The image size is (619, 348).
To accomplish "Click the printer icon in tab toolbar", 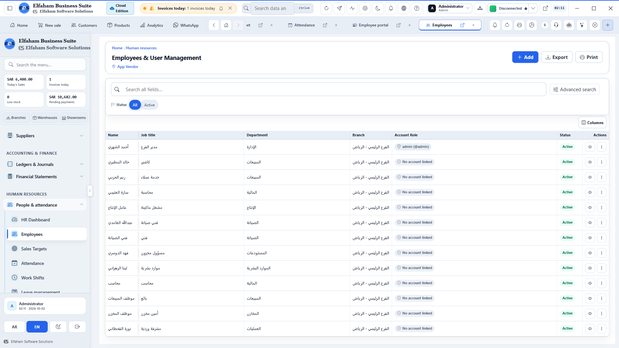I will [519, 25].
